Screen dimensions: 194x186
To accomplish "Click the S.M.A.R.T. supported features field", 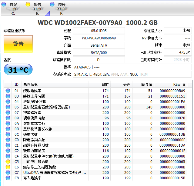I will pos(132,75).
